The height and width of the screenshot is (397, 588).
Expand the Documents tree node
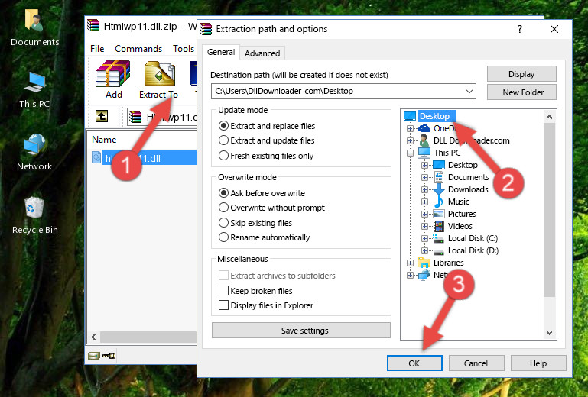(424, 178)
